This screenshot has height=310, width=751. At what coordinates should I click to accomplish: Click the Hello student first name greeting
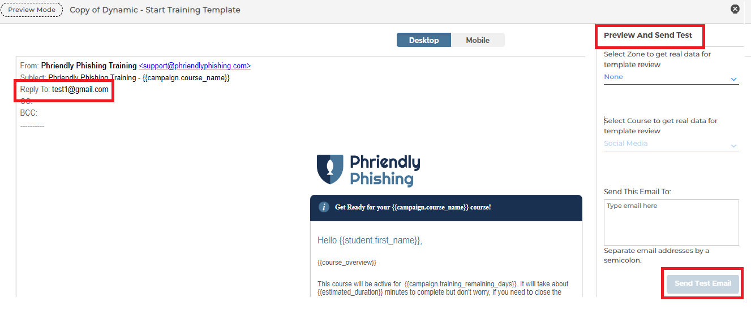coord(370,241)
